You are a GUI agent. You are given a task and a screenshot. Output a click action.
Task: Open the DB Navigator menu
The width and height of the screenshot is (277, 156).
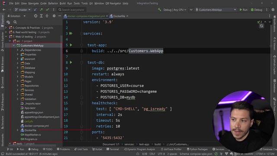tap(113, 3)
